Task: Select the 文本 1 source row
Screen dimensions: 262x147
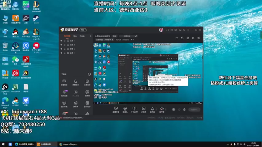Action: point(76,41)
